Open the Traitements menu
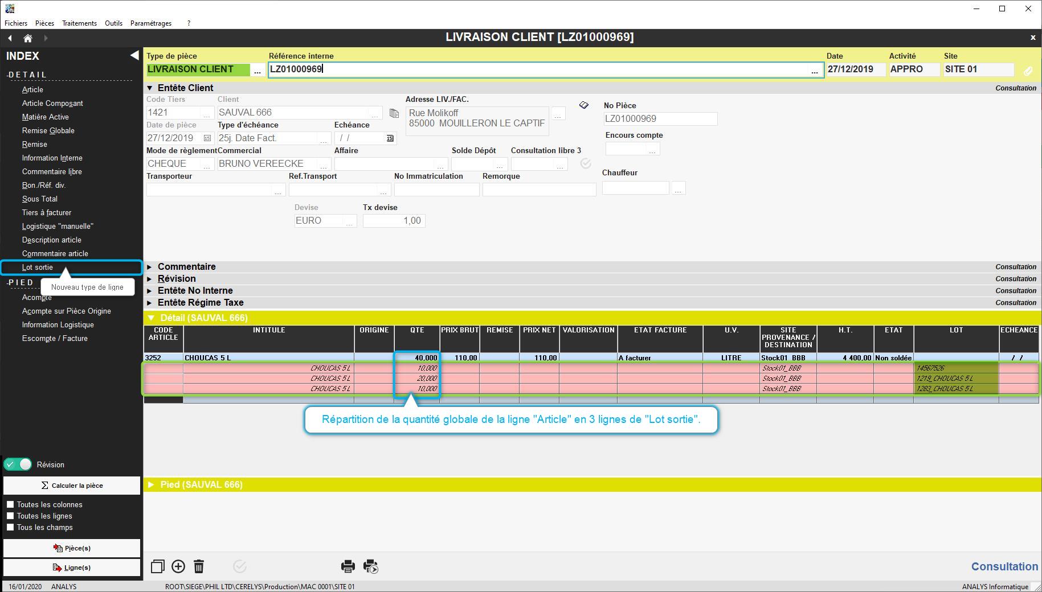1042x592 pixels. coord(79,23)
